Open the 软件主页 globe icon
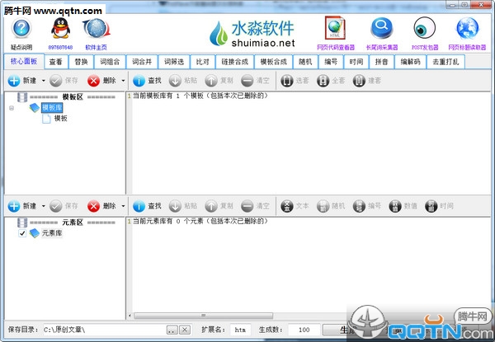495x342 pixels. (97, 28)
